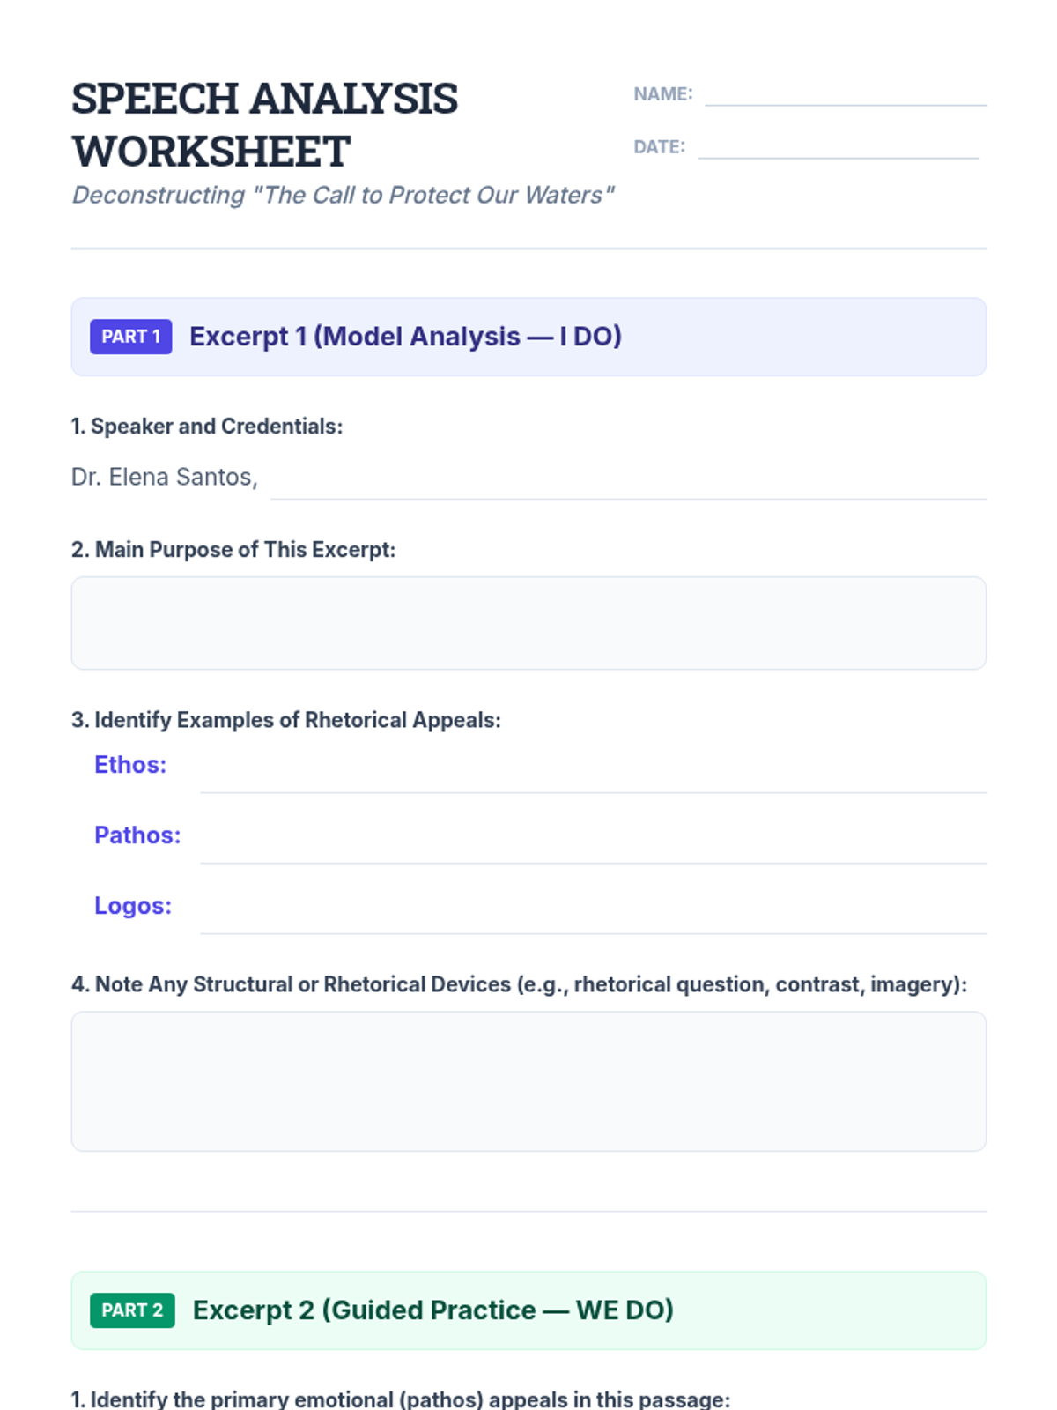This screenshot has width=1057, height=1410.
Task: Click the Logos label
Action: (x=133, y=906)
